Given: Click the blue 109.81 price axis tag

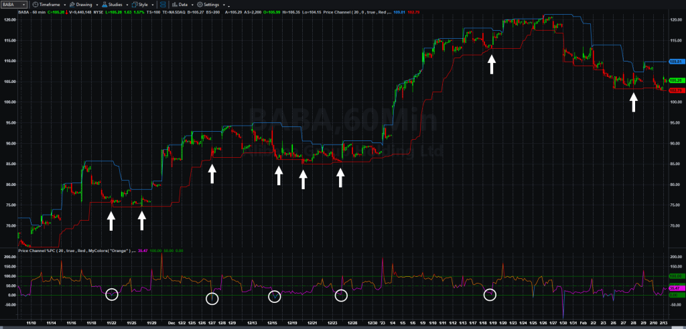Looking at the screenshot, I should pos(677,62).
